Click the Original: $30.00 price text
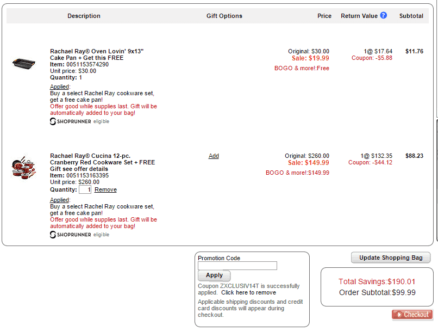Image resolution: width=438 pixels, height=331 pixels. (x=309, y=51)
